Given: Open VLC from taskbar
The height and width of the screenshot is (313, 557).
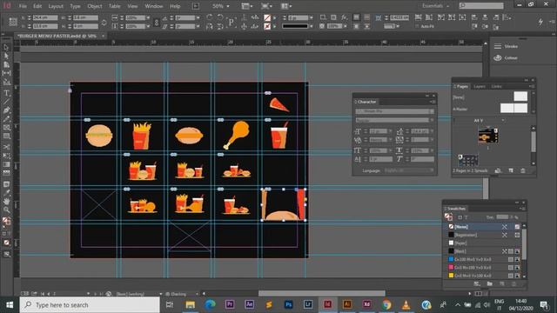Looking at the screenshot, I should [406, 304].
